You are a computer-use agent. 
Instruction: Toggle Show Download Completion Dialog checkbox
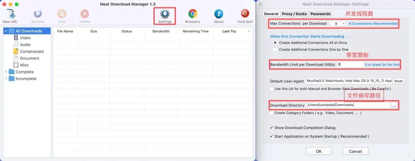271,128
